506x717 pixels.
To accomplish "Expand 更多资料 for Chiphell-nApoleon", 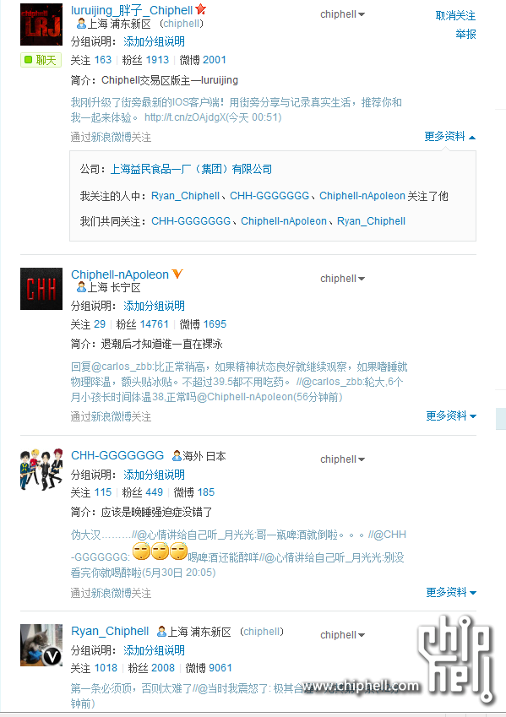I will [451, 416].
